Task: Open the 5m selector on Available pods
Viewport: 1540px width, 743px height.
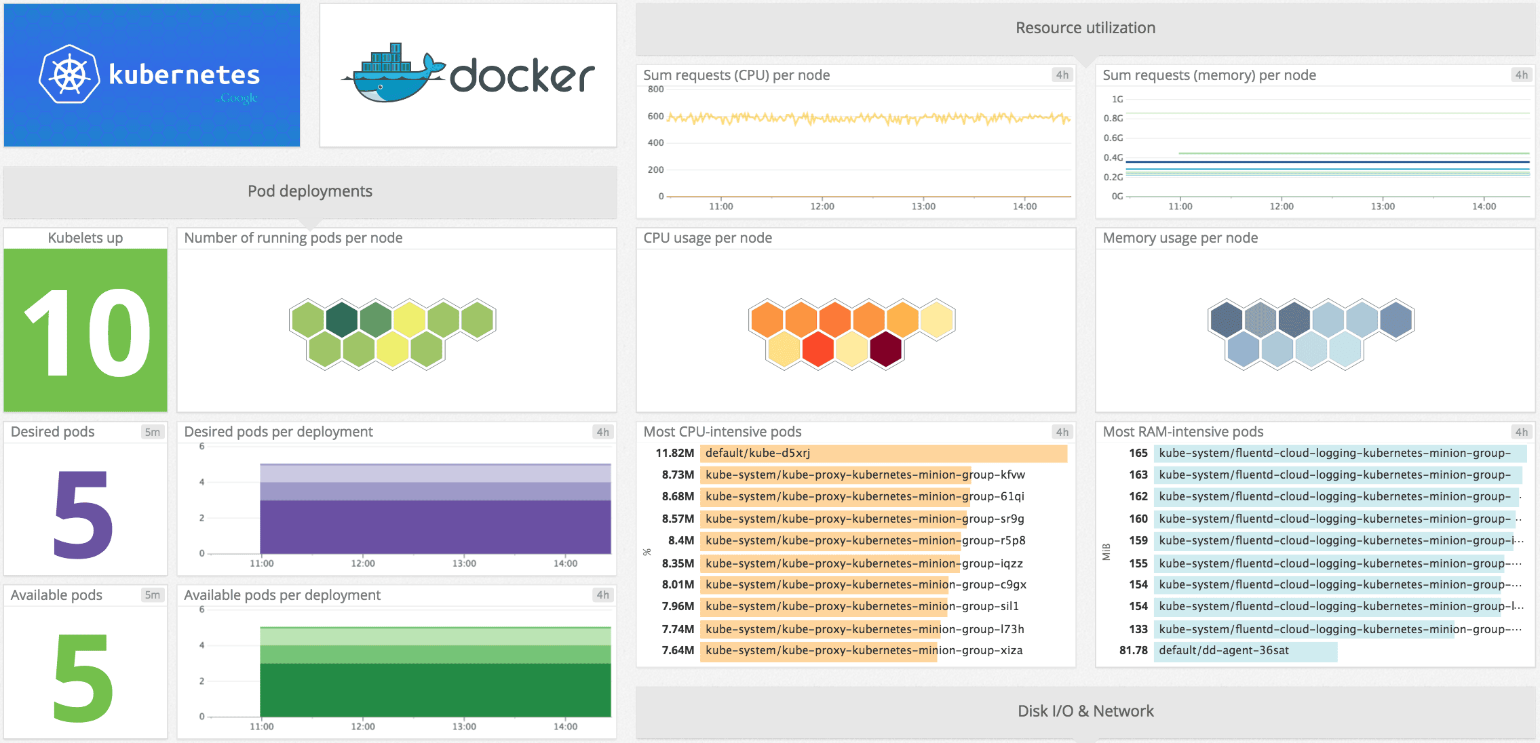Action: pyautogui.click(x=152, y=595)
